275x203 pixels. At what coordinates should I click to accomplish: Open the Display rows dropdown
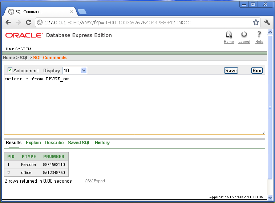click(74, 70)
